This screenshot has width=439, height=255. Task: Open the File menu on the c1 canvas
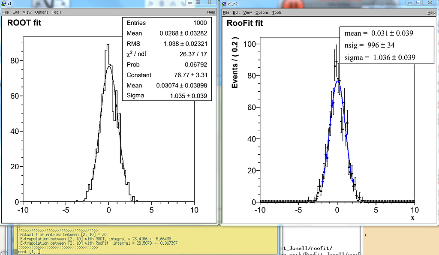(5, 12)
